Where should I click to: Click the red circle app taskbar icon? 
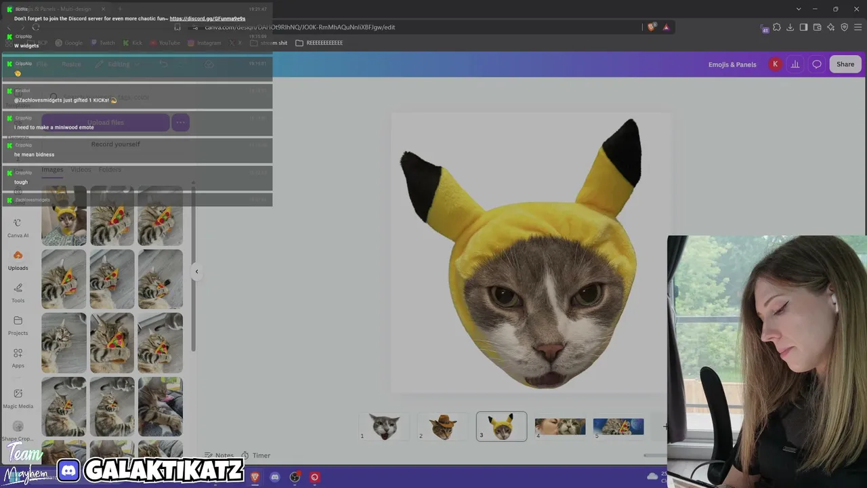point(314,477)
